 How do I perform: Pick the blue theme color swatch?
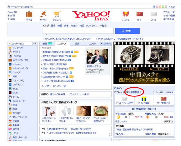154,7
